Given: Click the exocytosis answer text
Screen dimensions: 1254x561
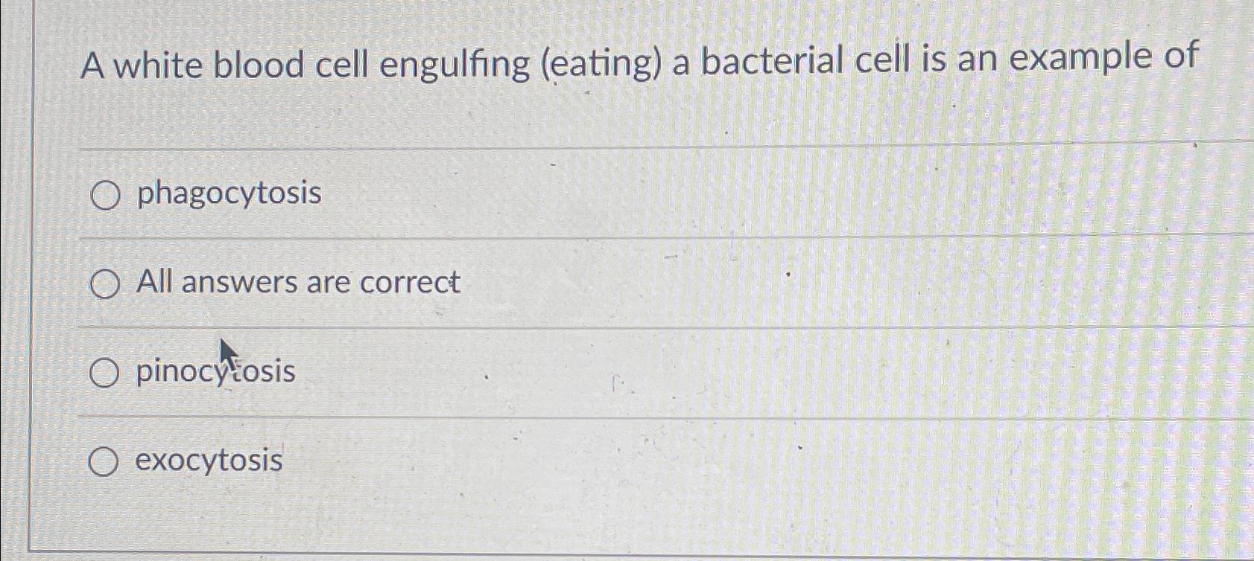Looking at the screenshot, I should 207,461.
